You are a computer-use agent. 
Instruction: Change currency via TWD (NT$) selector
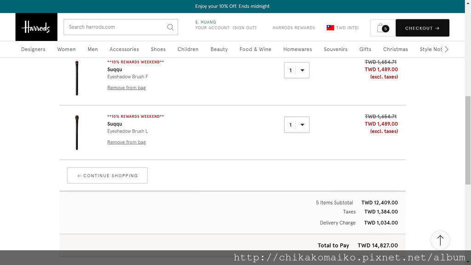pos(347,28)
